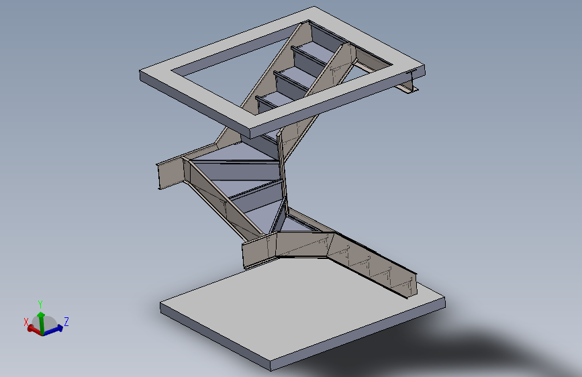Select the beam stub at the left mid landing

click(x=171, y=172)
